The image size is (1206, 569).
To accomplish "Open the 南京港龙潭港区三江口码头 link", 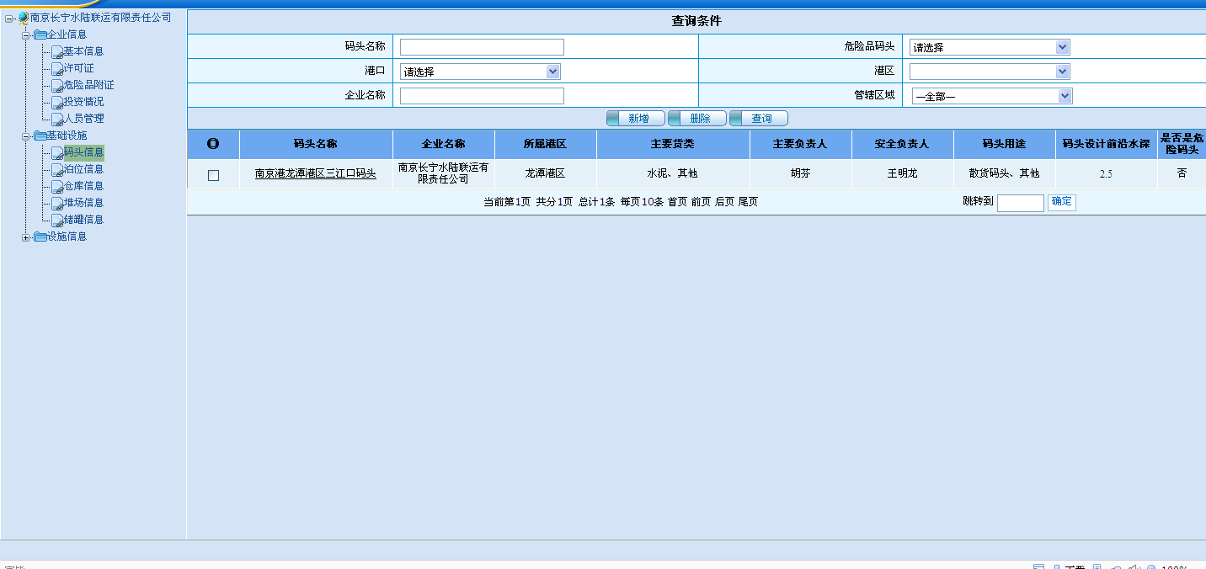I will [x=316, y=174].
